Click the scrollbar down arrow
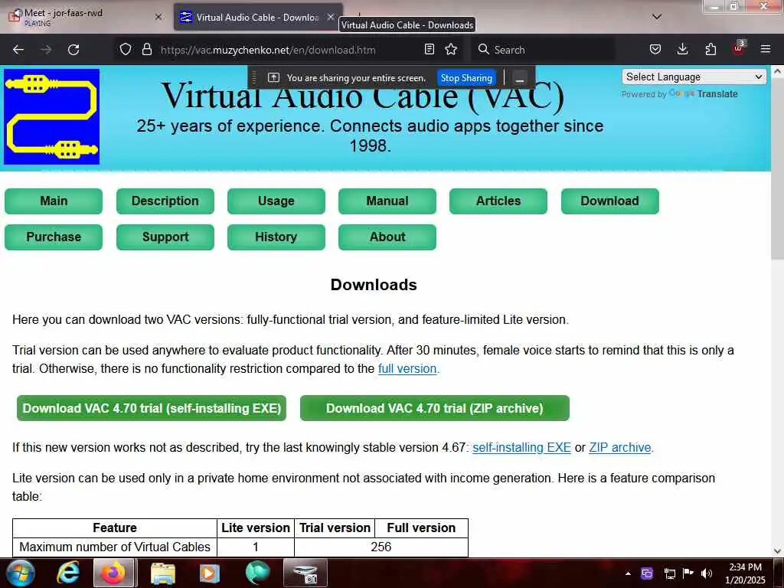 click(x=777, y=551)
